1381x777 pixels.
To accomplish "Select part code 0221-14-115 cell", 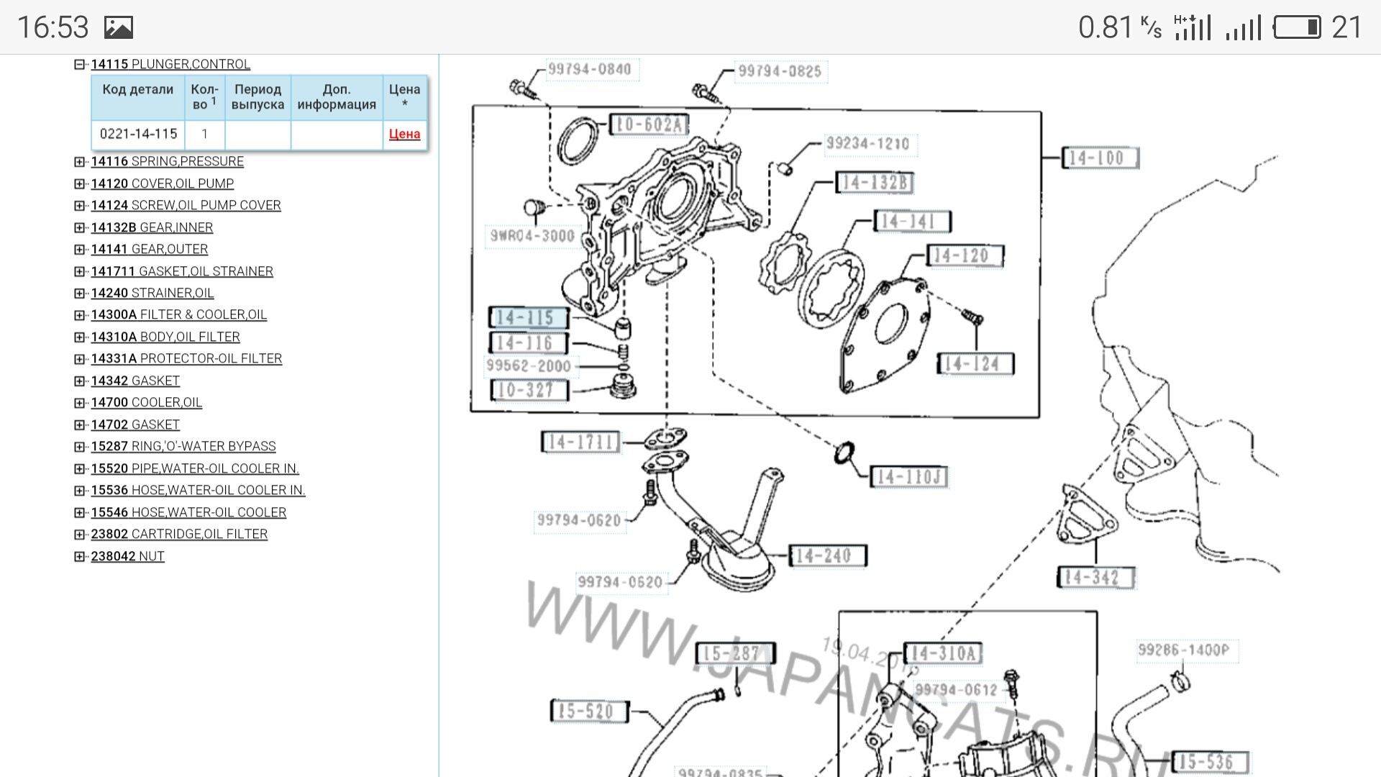I will pyautogui.click(x=138, y=134).
